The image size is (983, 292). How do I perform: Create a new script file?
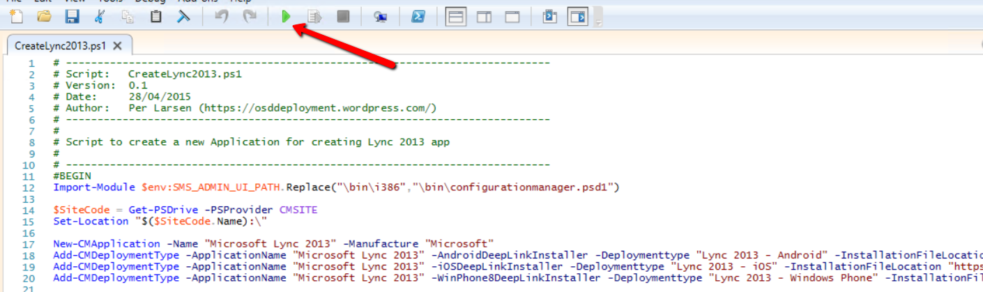point(15,17)
